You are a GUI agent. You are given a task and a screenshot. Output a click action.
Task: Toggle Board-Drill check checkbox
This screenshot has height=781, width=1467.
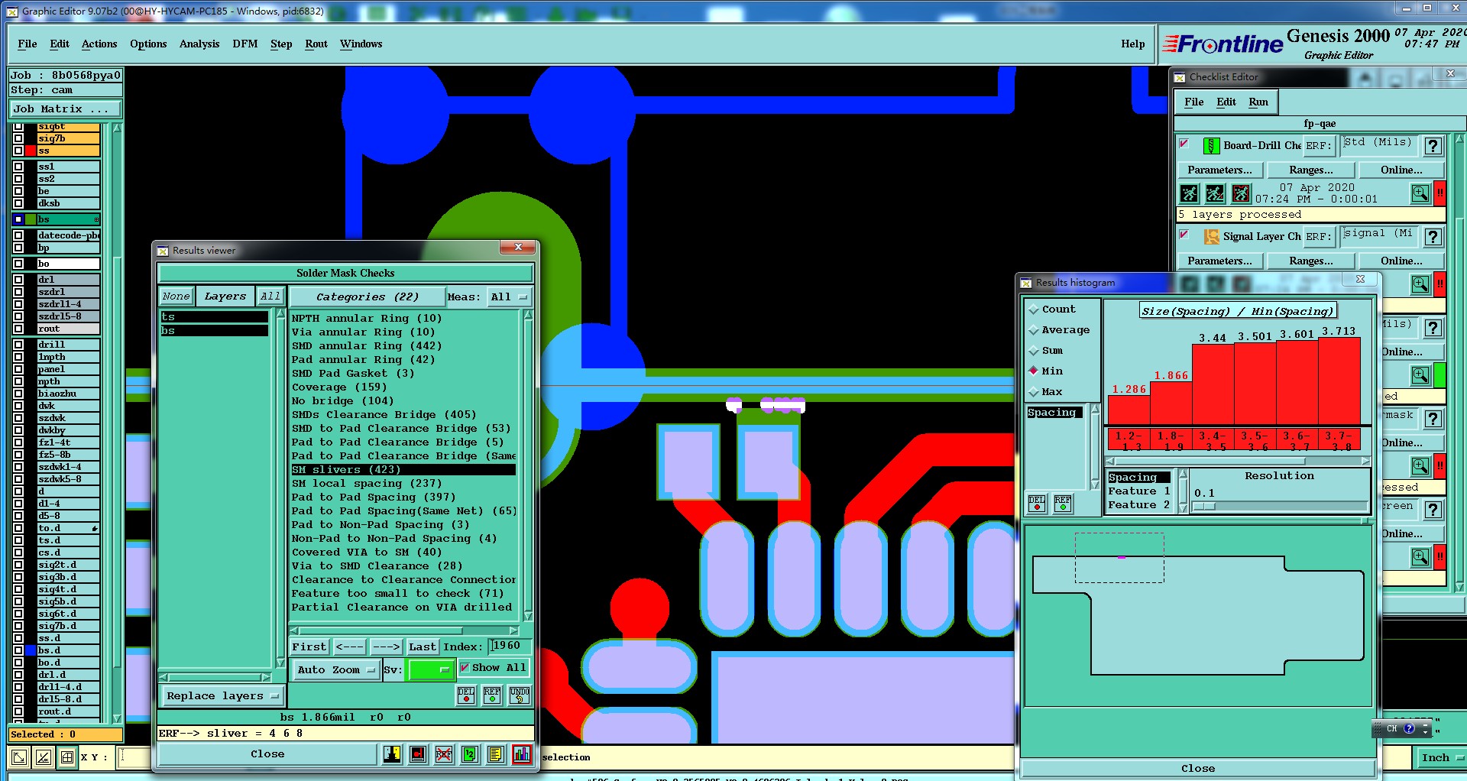coord(1184,144)
